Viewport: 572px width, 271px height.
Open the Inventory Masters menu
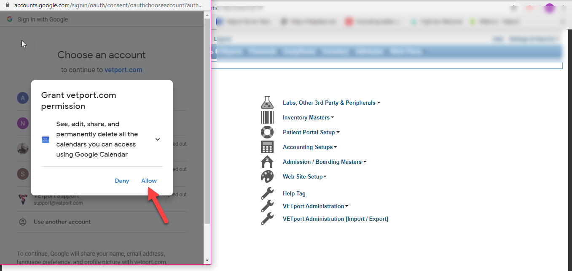[306, 117]
